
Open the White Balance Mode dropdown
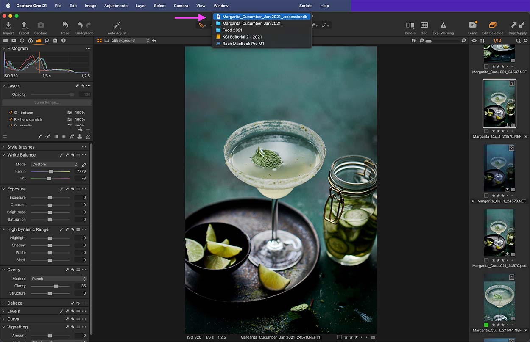click(x=54, y=164)
